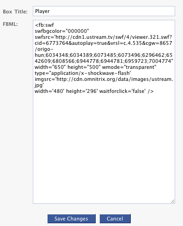Click the line starting with 42609;6808566
This screenshot has width=183, height=226.
[104, 61]
